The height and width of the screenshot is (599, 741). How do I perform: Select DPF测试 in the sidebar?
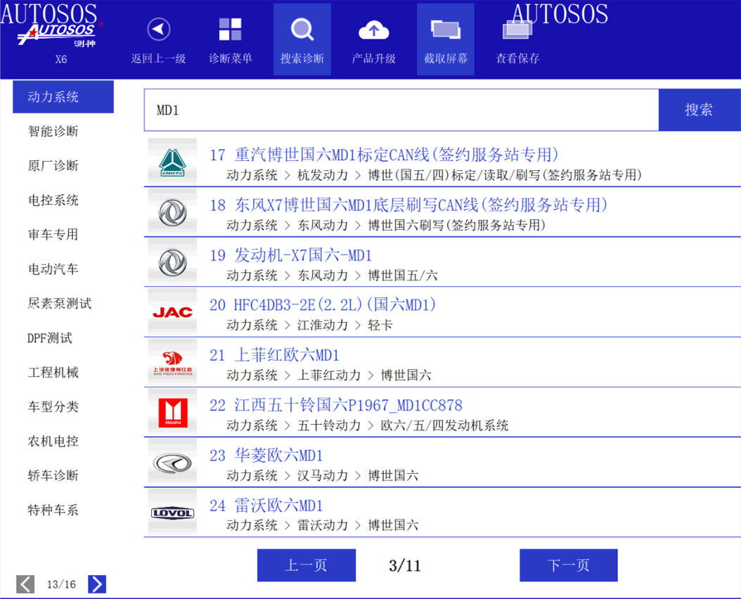[50, 338]
